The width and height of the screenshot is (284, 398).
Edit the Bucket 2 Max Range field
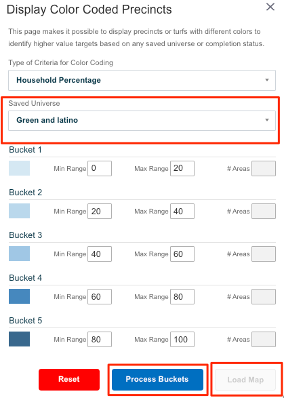pyautogui.click(x=182, y=211)
